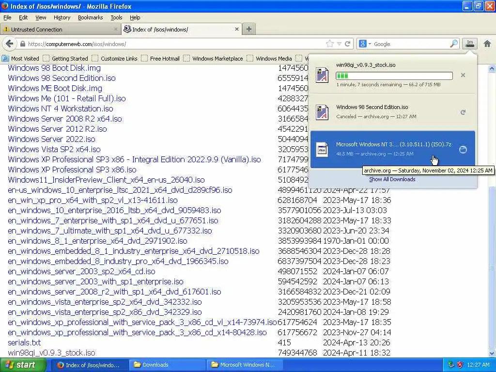Open the URL history dropdown arrow
496x372 pixels.
[339, 44]
